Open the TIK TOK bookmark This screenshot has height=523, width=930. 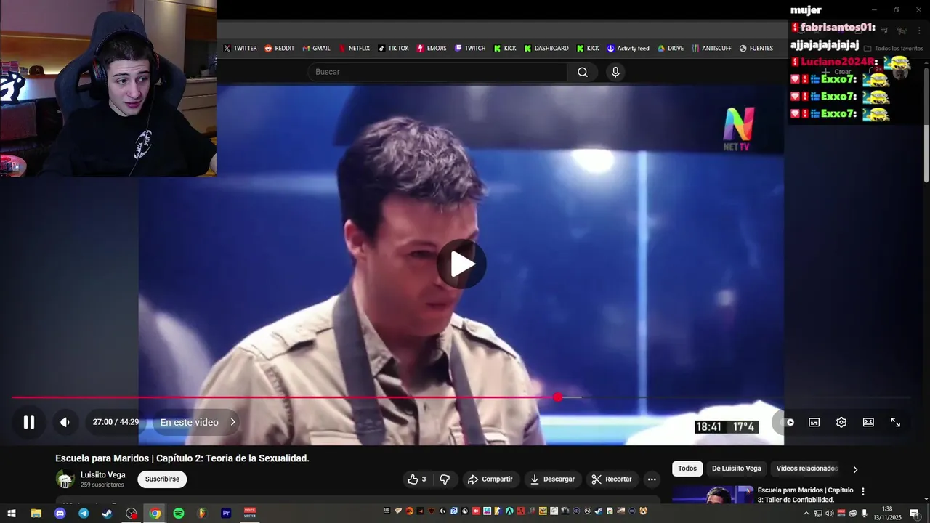point(394,48)
